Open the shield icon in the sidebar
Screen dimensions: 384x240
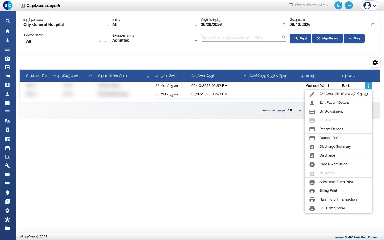coord(7,210)
